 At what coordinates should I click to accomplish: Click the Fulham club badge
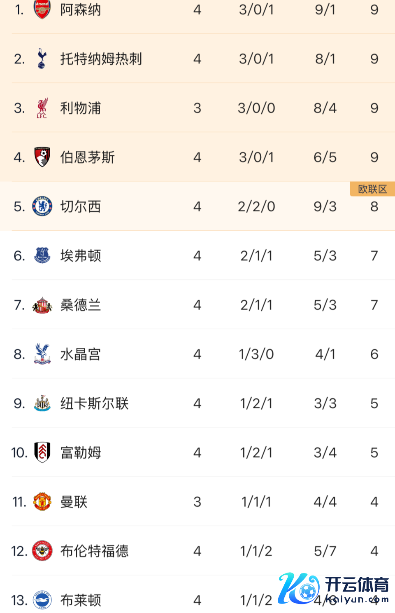pos(42,452)
